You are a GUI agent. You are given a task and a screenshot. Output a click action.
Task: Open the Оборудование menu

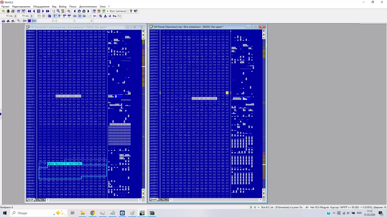[x=41, y=7]
